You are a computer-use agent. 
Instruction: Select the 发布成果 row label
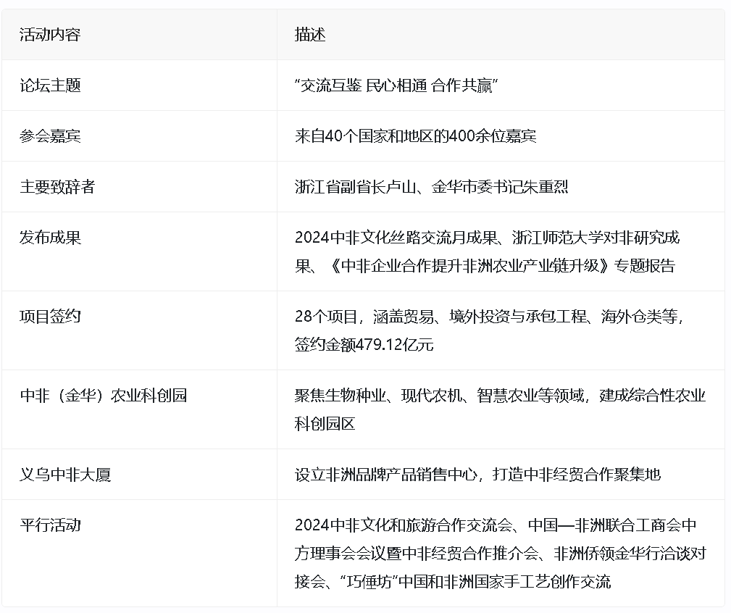(50, 238)
